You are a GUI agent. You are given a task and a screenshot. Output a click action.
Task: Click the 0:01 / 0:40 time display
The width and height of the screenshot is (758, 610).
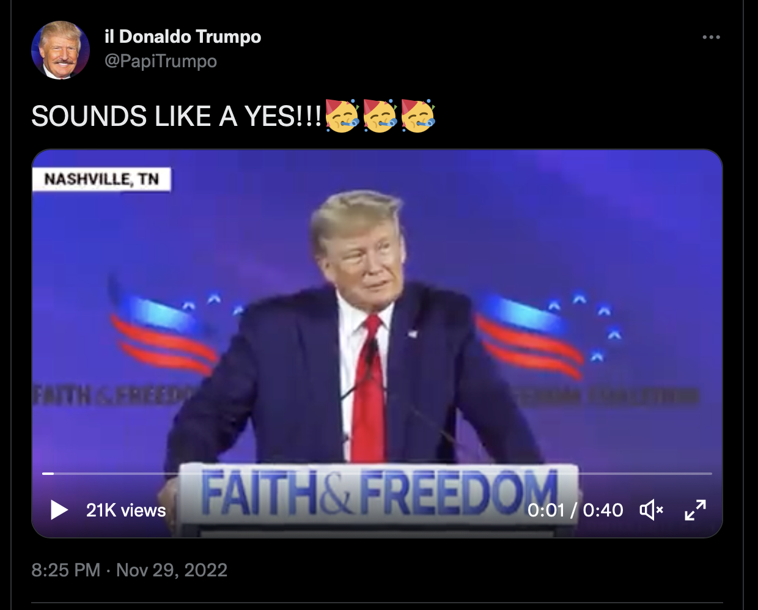575,510
